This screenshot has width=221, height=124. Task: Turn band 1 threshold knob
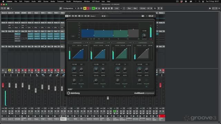pyautogui.click(x=74, y=69)
